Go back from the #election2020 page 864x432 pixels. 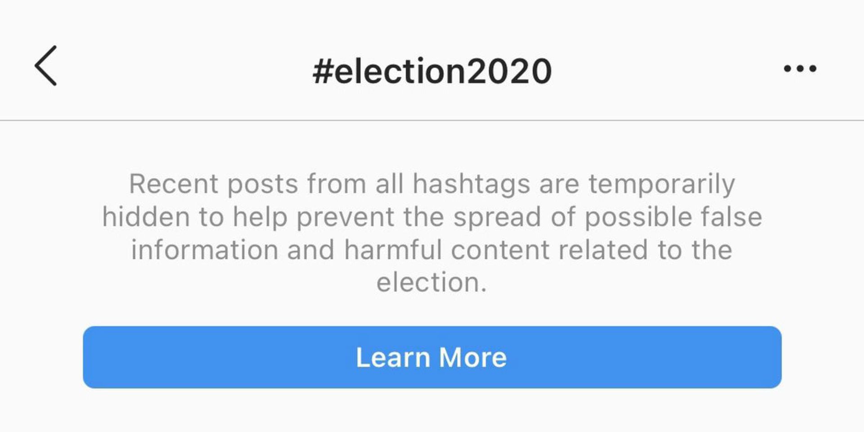coord(46,66)
